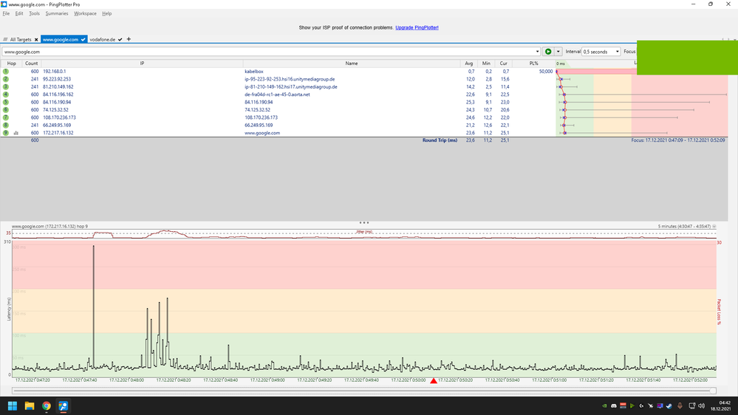Image resolution: width=738 pixels, height=415 pixels.
Task: Open File Explorer from taskbar
Action: (30, 405)
